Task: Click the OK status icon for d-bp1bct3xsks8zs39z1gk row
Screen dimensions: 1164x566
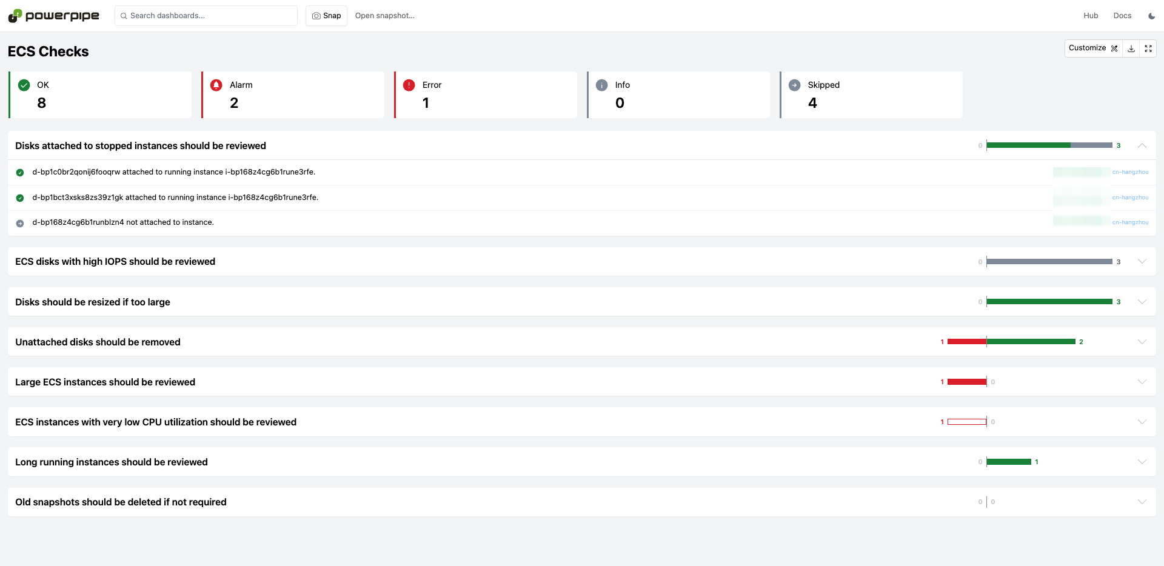Action: (20, 198)
